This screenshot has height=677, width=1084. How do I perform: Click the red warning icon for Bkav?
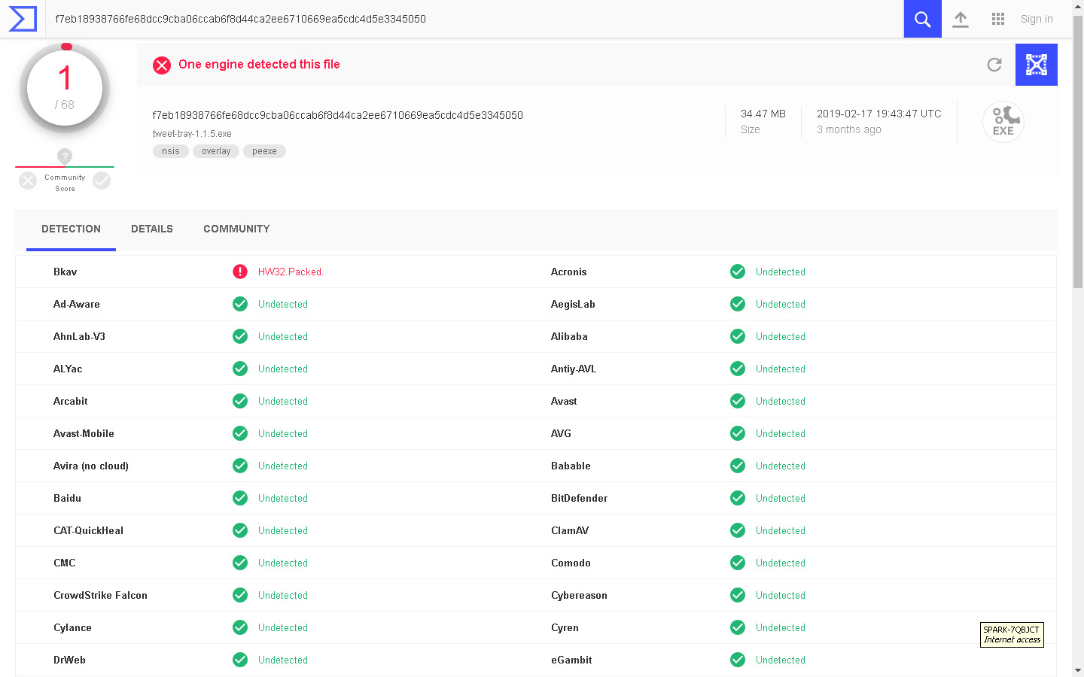pyautogui.click(x=240, y=272)
